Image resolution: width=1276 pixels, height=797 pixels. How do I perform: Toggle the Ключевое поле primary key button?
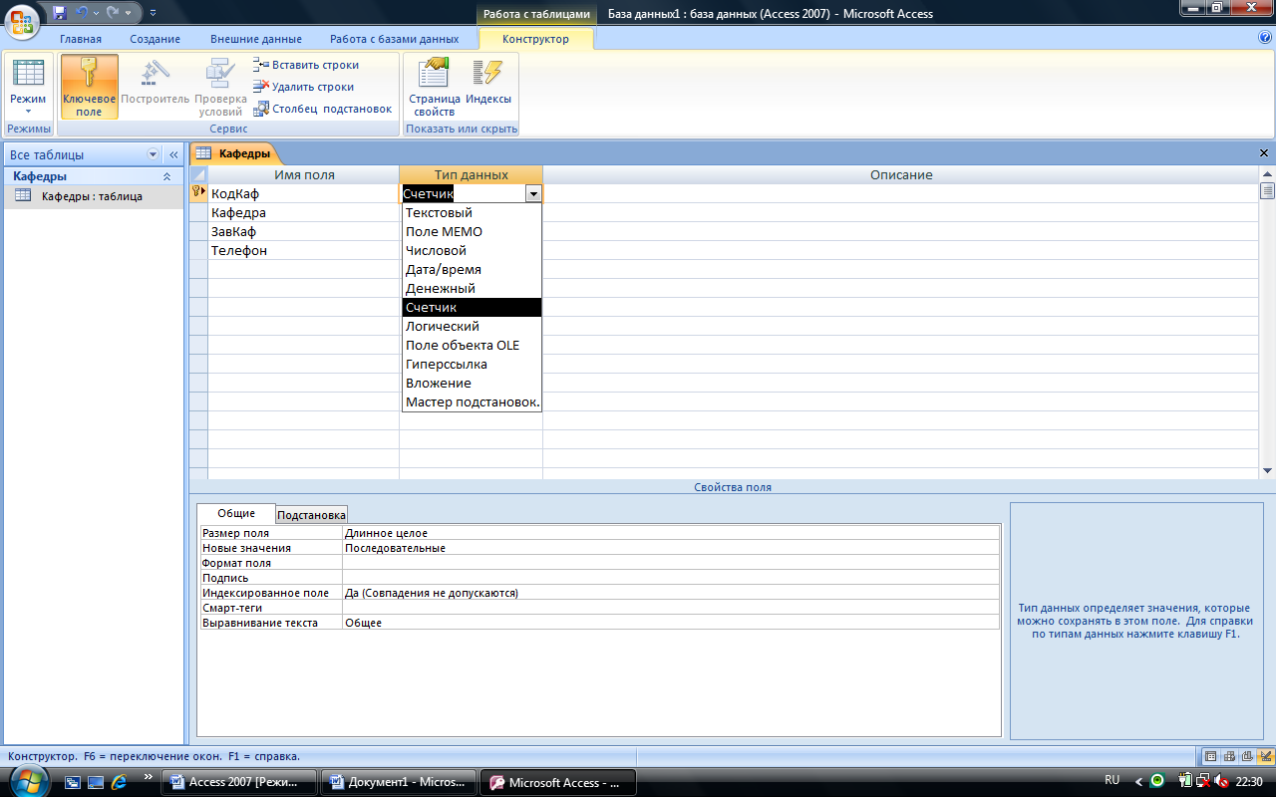click(89, 87)
